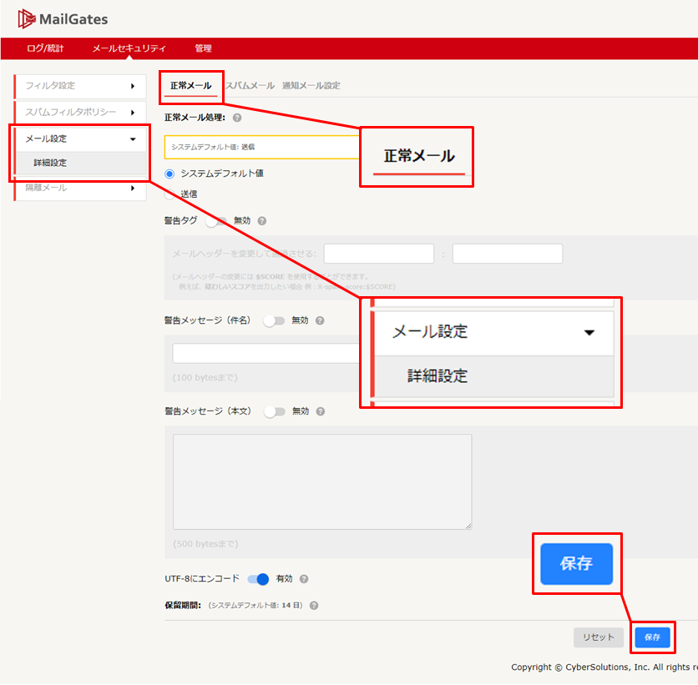The height and width of the screenshot is (685, 698).
Task: Open the 管理 menu
Action: [203, 48]
